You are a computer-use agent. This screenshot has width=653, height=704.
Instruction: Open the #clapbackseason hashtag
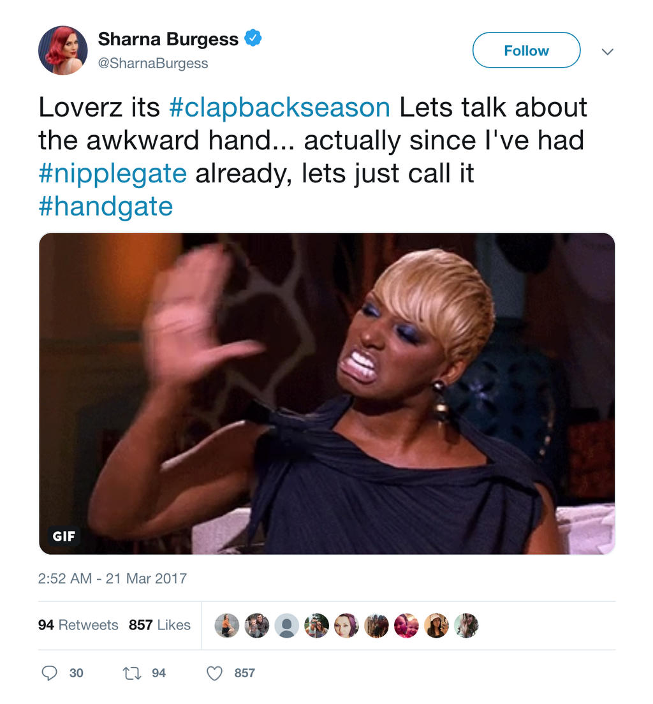coord(279,107)
